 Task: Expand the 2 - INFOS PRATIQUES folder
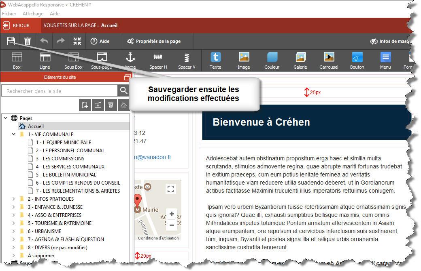tap(14, 199)
